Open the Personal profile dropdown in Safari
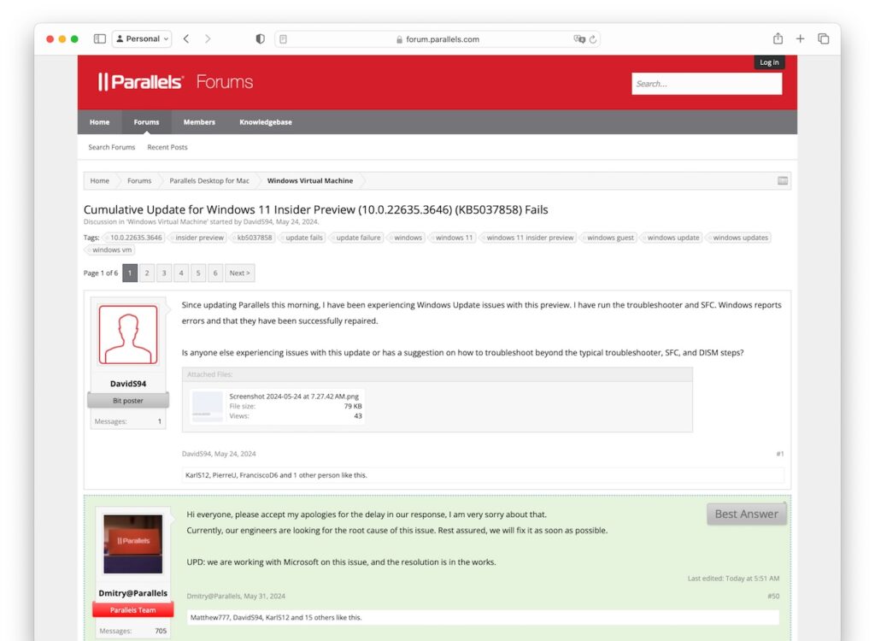The height and width of the screenshot is (641, 875). click(x=141, y=38)
